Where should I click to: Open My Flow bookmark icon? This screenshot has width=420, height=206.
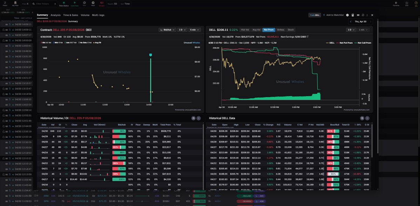click(x=15, y=3)
